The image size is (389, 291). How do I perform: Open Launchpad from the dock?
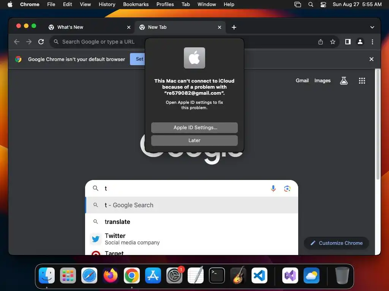coord(68,275)
